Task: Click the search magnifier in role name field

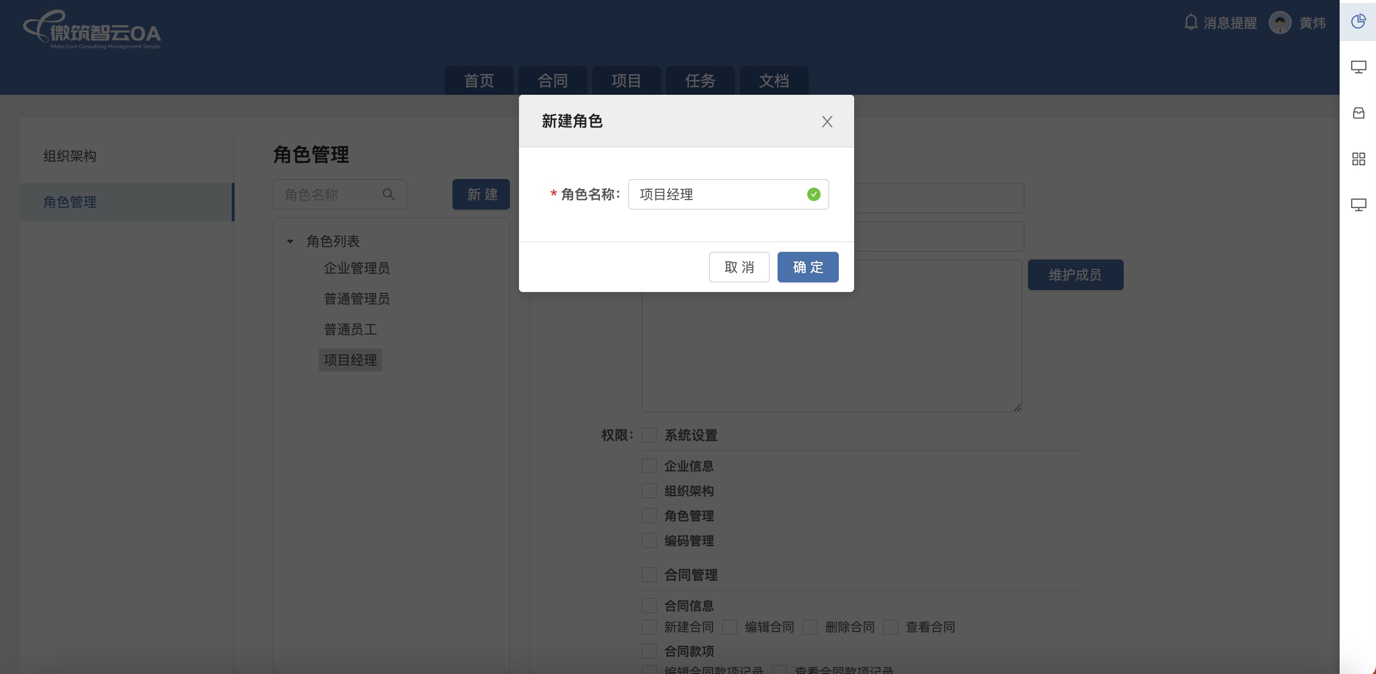Action: (388, 194)
